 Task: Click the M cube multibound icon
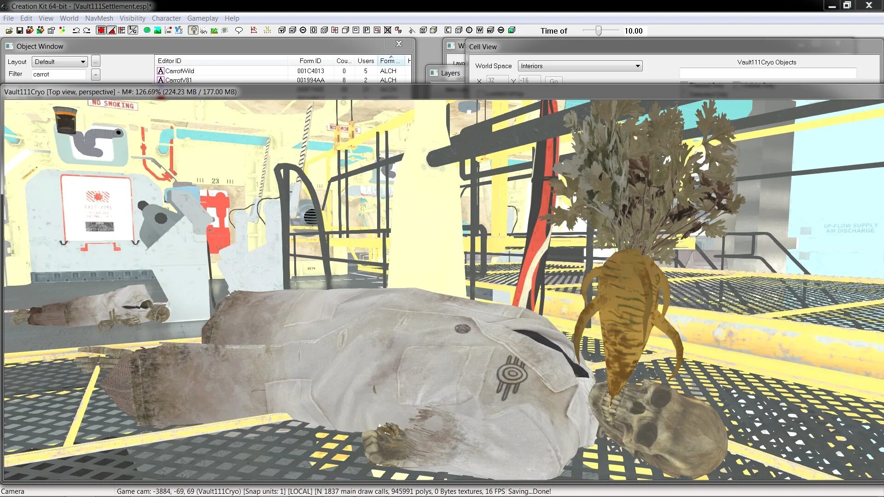click(x=292, y=30)
